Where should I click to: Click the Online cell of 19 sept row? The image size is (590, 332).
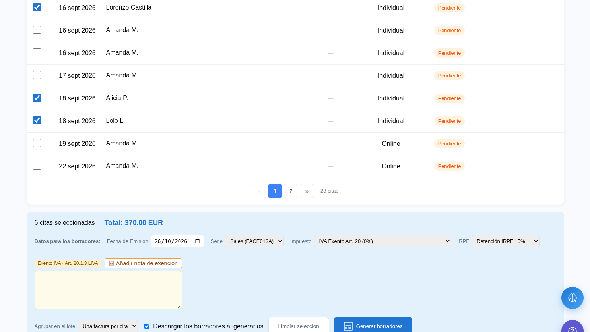(391, 144)
